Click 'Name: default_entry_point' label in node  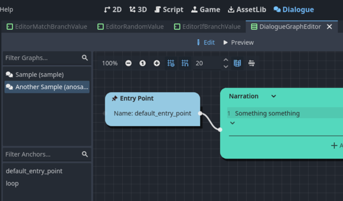click(x=152, y=113)
